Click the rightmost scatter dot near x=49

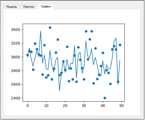pos(120,45)
